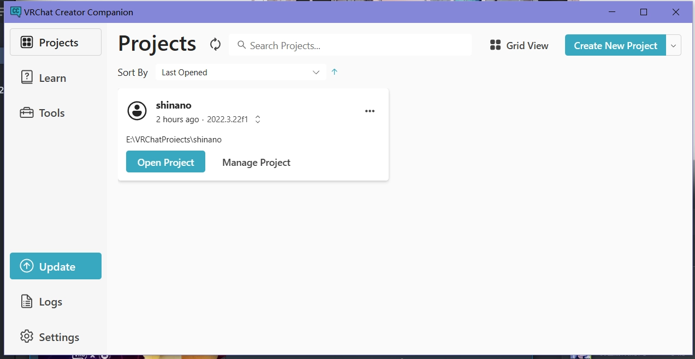Focus the Search Projects field
Image resolution: width=695 pixels, height=359 pixels.
[x=350, y=45]
